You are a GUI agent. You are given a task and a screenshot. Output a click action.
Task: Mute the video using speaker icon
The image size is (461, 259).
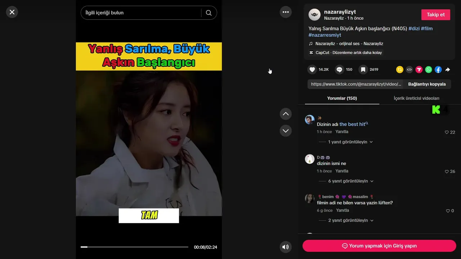tap(286, 247)
